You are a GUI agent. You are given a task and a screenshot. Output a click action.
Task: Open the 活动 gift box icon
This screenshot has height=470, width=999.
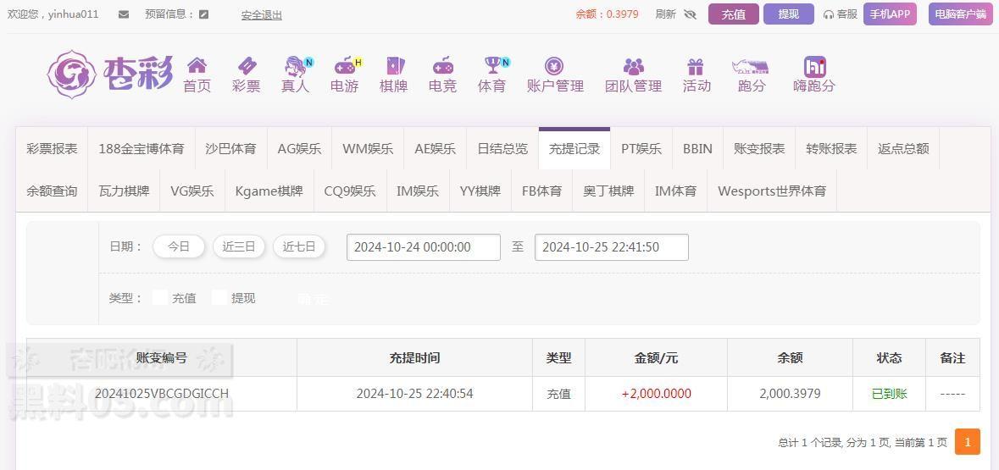click(x=695, y=66)
